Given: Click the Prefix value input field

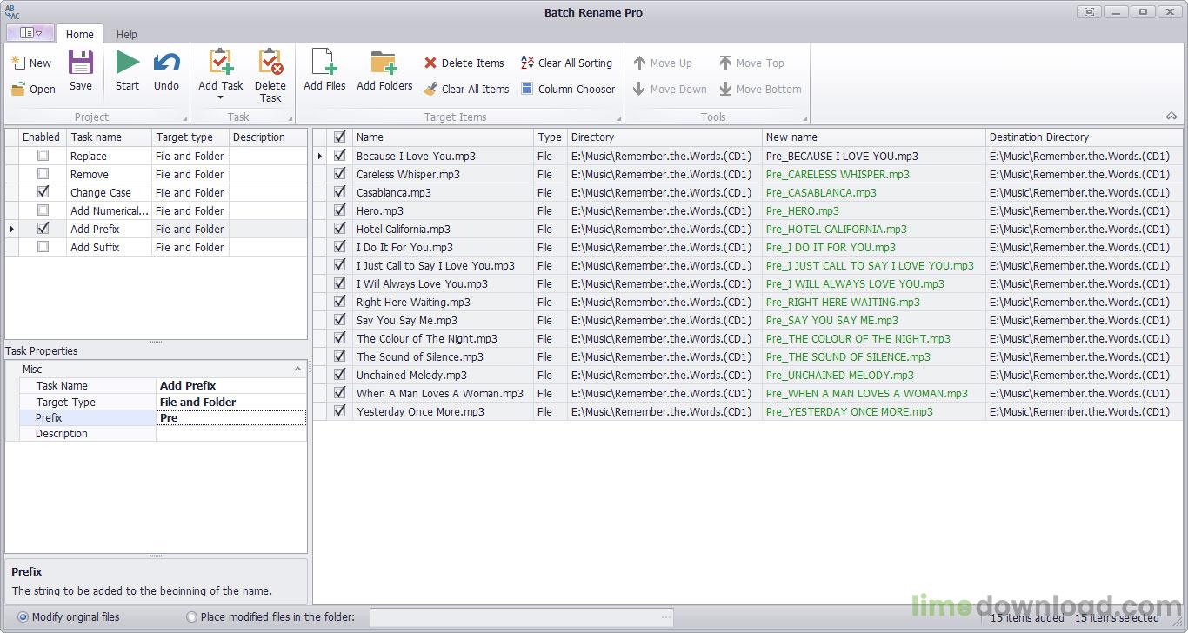Looking at the screenshot, I should tap(230, 417).
